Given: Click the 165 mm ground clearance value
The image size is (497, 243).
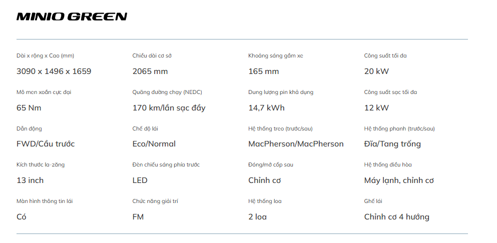Looking at the screenshot, I should [264, 71].
